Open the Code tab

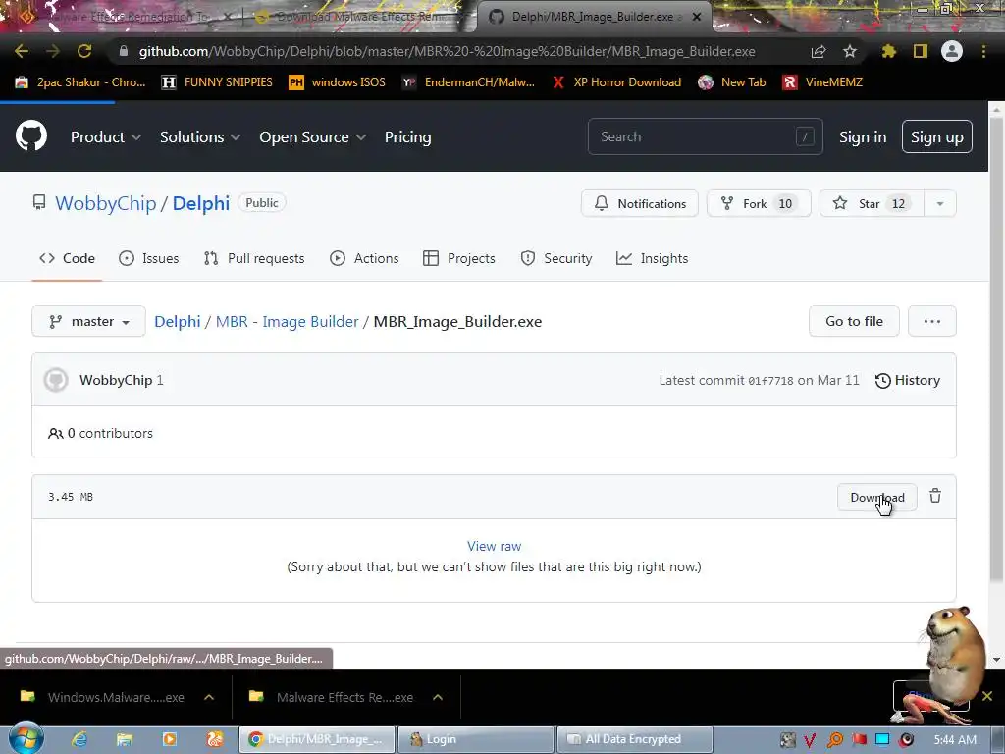(68, 258)
